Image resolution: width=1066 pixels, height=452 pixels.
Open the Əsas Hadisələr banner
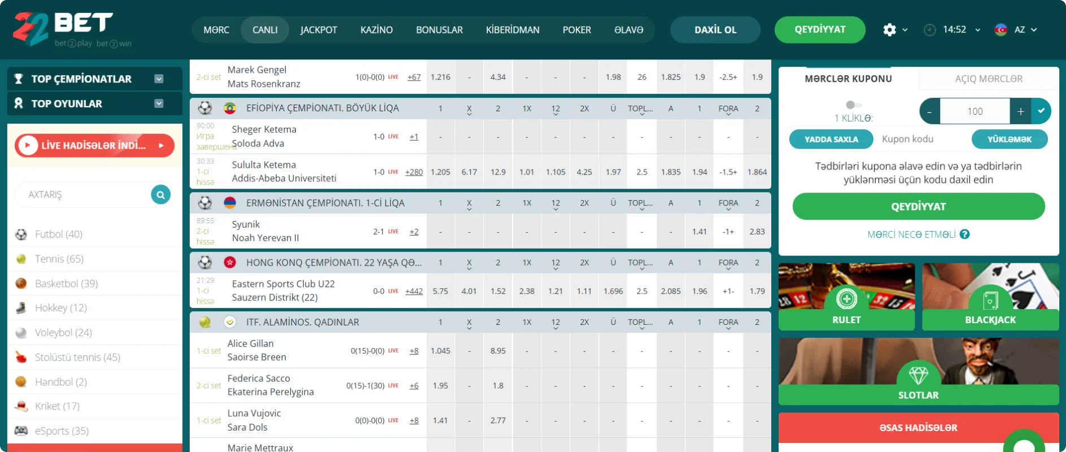point(919,428)
